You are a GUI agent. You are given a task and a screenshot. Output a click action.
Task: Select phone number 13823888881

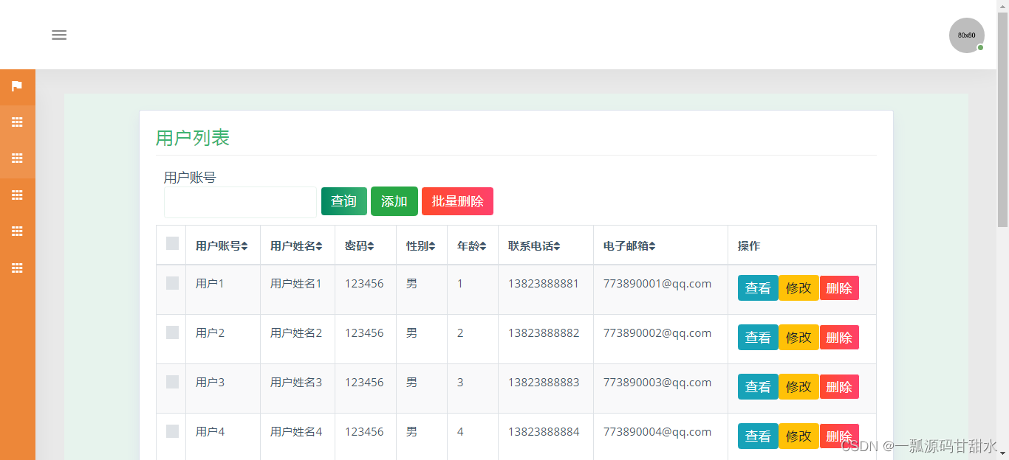point(544,284)
